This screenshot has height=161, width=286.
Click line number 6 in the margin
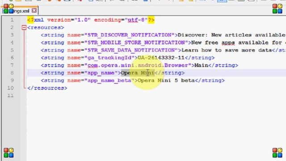tap(12, 58)
